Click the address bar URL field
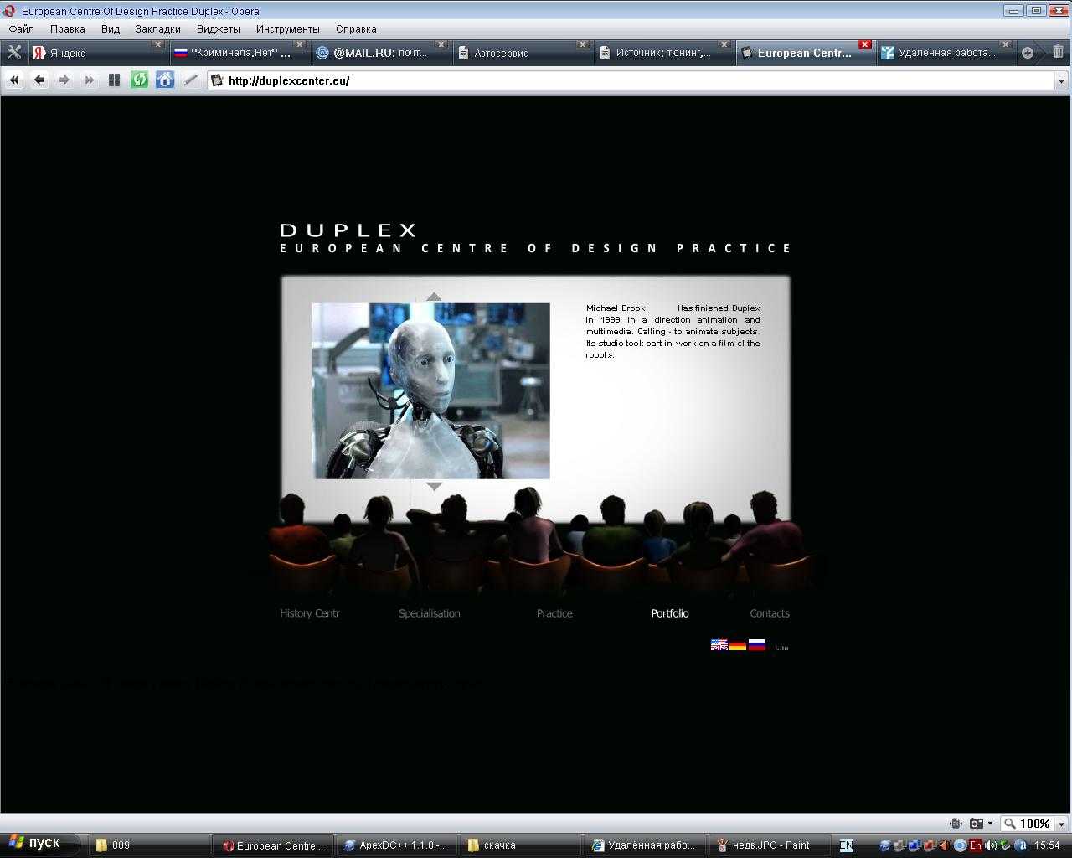This screenshot has height=858, width=1072. tap(636, 81)
